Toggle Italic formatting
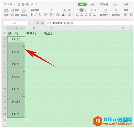This screenshot has width=134, height=128. 36,15
